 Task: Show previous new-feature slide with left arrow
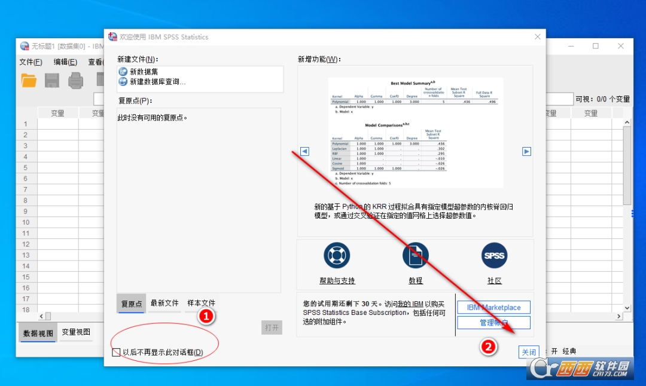pyautogui.click(x=304, y=151)
